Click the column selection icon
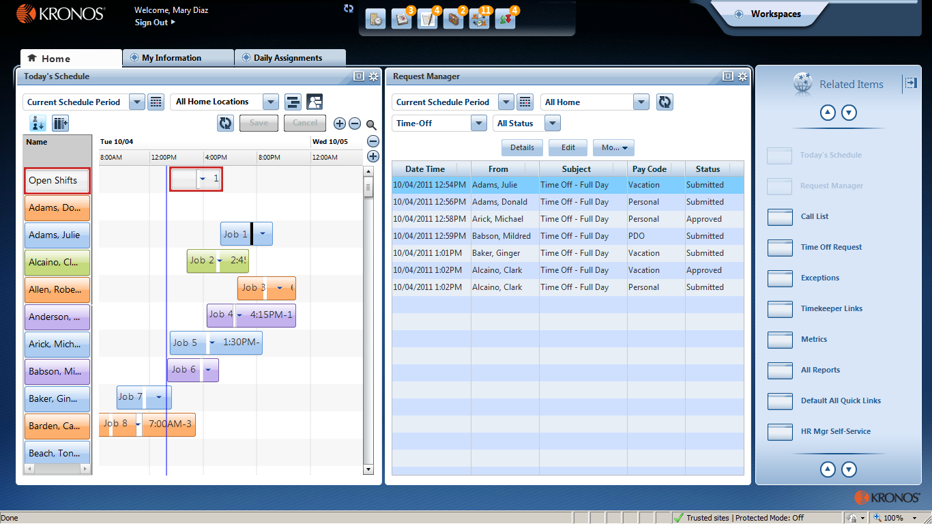 click(61, 123)
